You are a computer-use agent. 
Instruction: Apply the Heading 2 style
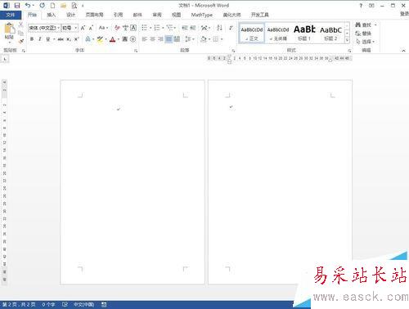(330, 33)
